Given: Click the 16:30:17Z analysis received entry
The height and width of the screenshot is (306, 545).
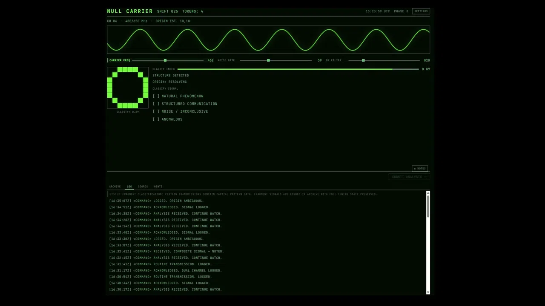Looking at the screenshot, I should click(166, 289).
